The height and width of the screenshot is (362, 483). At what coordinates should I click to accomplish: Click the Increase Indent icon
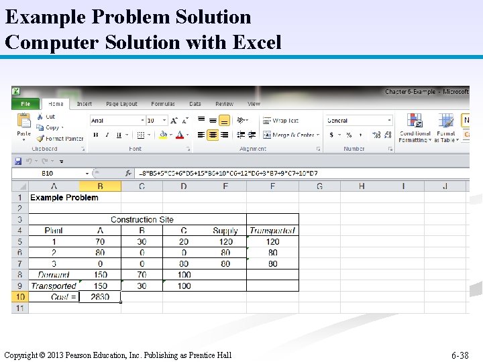252,135
